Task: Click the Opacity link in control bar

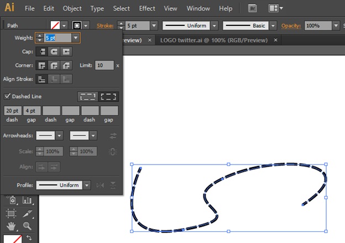Action: pos(290,26)
